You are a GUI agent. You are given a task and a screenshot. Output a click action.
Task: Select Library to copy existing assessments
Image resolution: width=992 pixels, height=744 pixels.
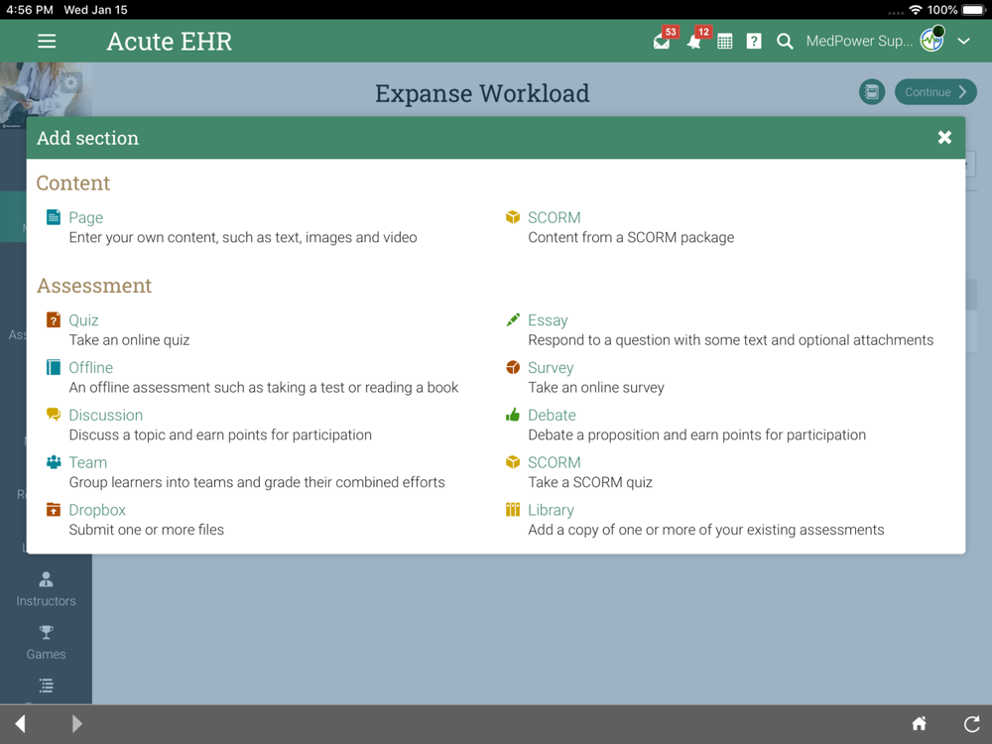(551, 510)
